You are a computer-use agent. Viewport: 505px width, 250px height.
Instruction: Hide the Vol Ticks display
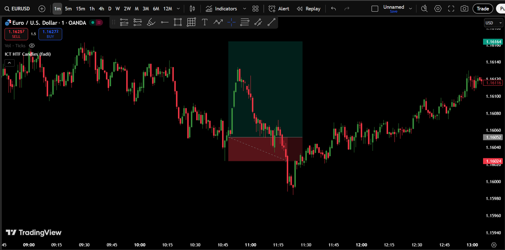point(32,45)
